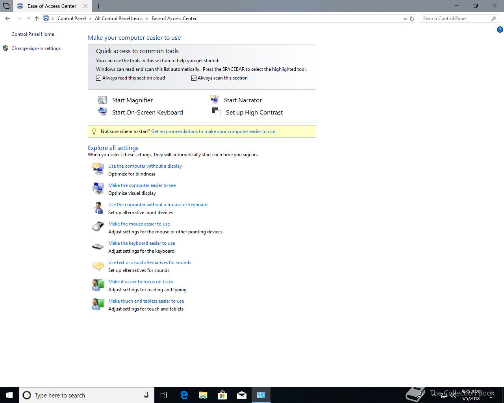Click the Start Magnifier label
The image size is (504, 403).
[132, 100]
